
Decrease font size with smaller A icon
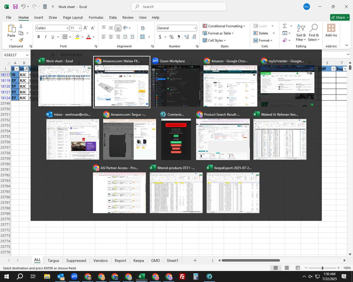click(93, 28)
